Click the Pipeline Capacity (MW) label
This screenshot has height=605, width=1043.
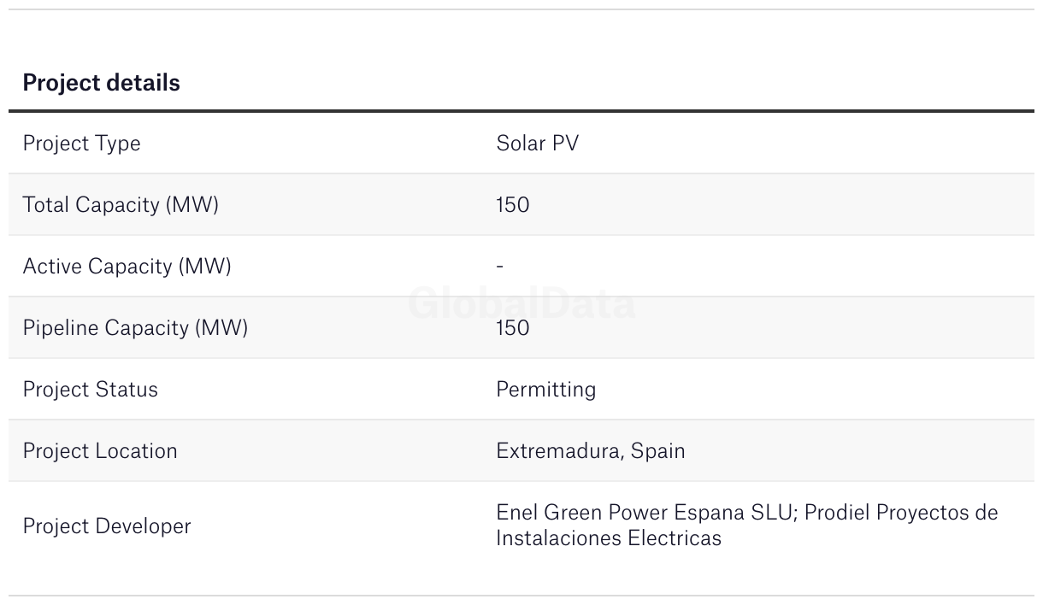coord(135,328)
